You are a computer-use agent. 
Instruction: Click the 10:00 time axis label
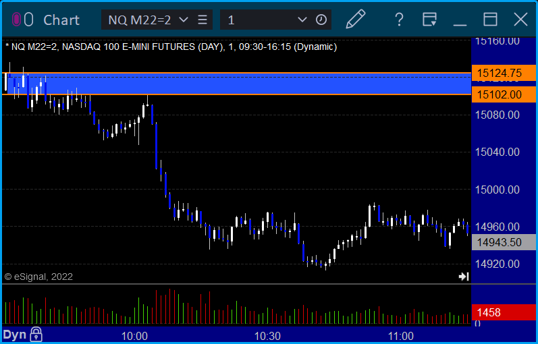click(134, 336)
